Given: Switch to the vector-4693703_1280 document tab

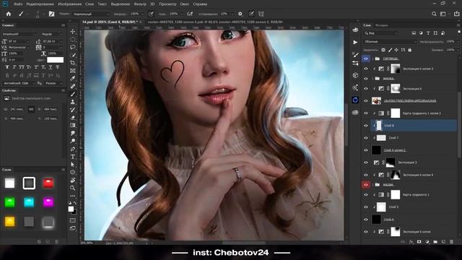Looking at the screenshot, I should (215, 22).
